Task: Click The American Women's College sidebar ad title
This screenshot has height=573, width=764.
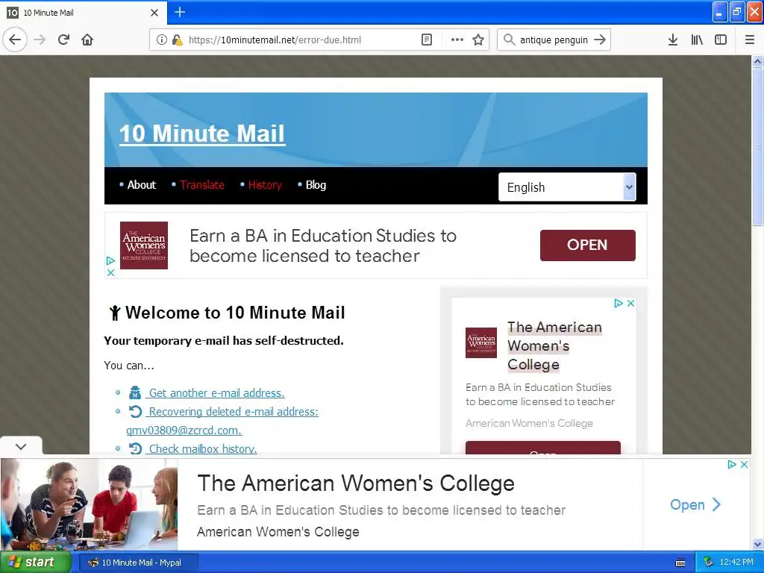Action: (x=554, y=346)
